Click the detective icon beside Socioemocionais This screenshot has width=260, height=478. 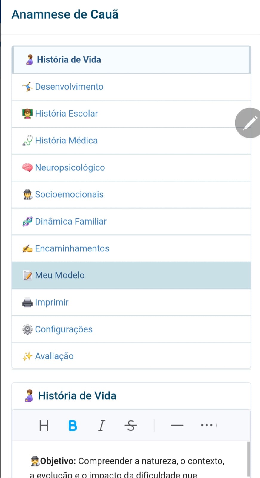[27, 195]
